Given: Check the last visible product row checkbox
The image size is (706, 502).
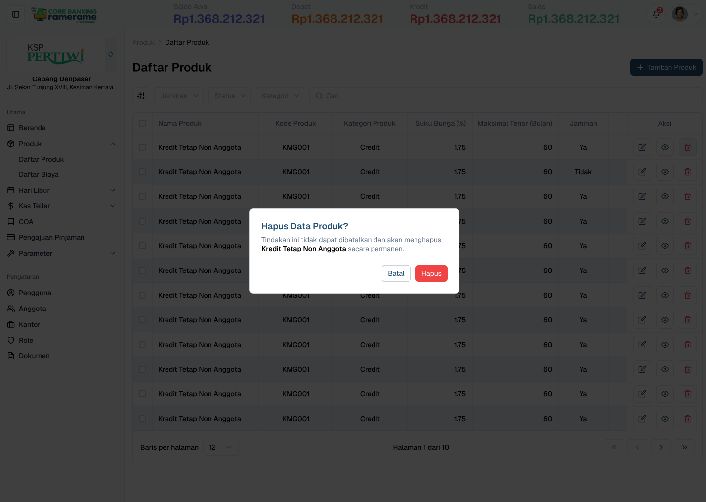Looking at the screenshot, I should pos(142,418).
